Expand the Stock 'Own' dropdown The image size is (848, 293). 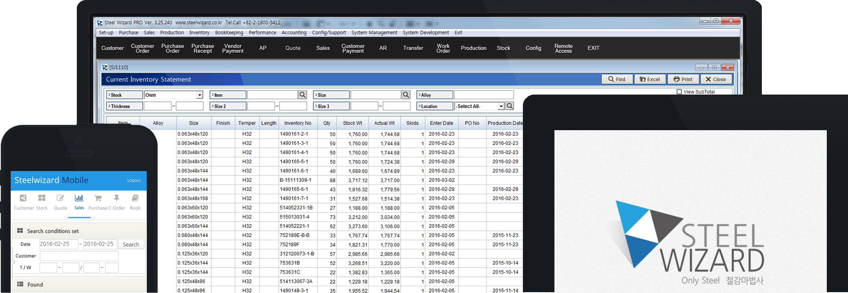click(199, 95)
